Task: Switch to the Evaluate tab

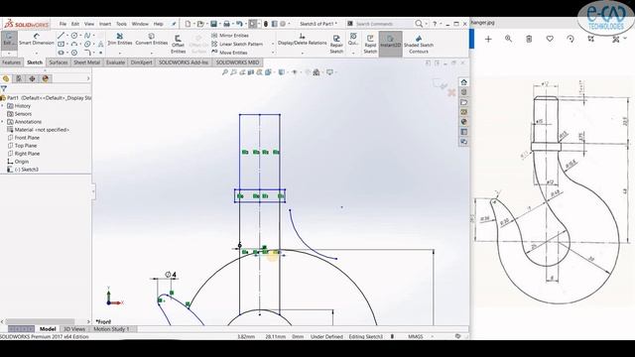Action: coord(115,62)
